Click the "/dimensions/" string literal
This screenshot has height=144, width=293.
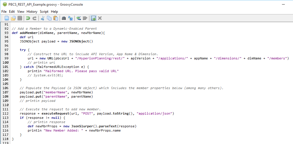click(228, 58)
